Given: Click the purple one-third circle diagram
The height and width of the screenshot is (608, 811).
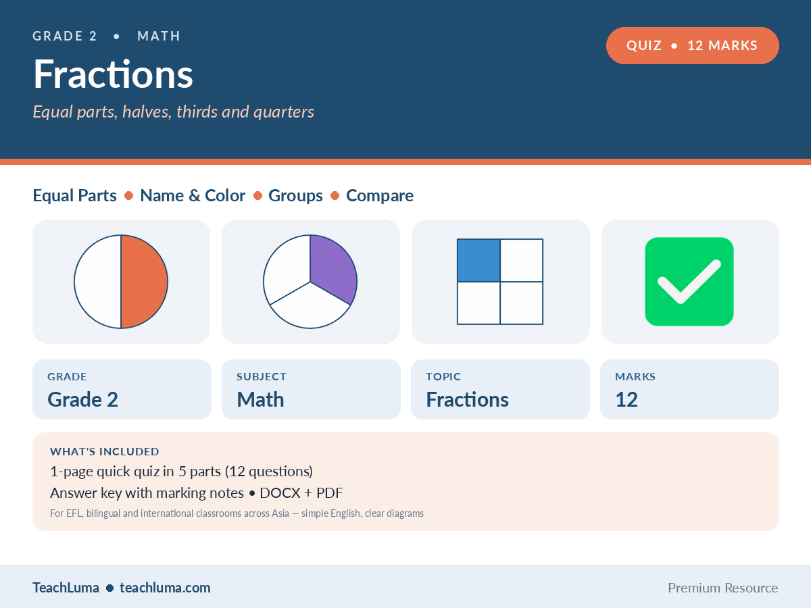Looking at the screenshot, I should coord(310,282).
